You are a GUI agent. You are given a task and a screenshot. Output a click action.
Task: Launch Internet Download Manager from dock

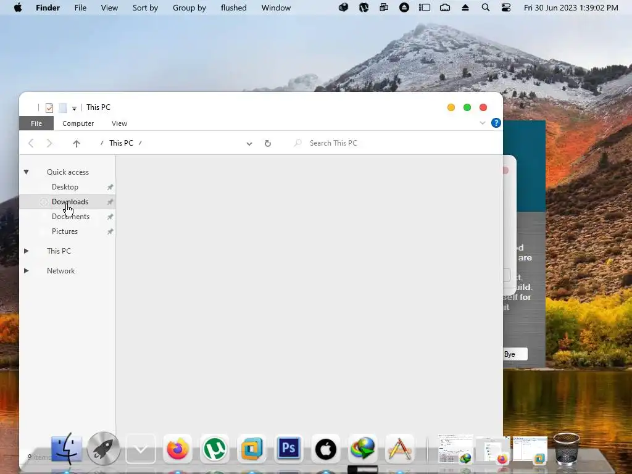[x=362, y=449]
